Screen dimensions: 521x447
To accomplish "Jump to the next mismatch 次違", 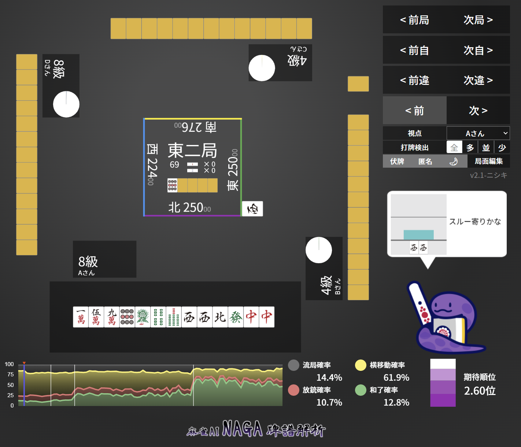I will click(x=478, y=80).
